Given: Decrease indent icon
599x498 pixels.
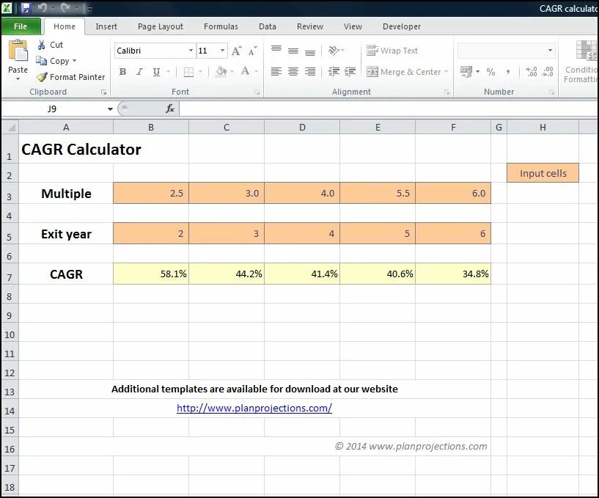Looking at the screenshot, I should coord(334,71).
